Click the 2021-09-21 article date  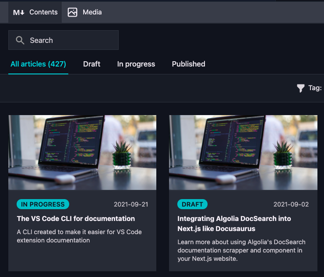tap(131, 204)
